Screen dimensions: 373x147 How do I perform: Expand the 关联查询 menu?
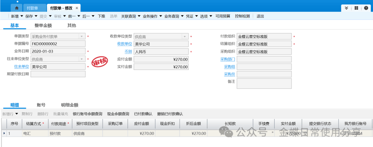(x=139, y=16)
